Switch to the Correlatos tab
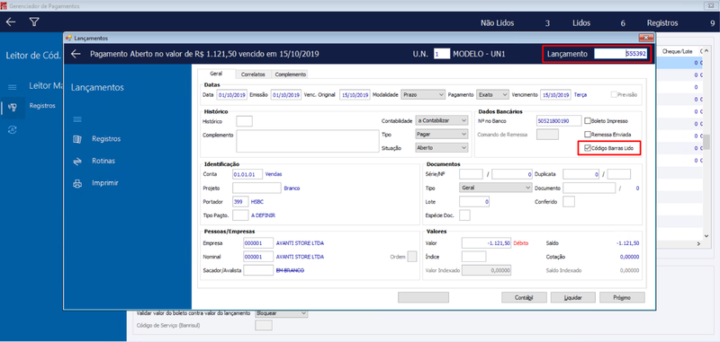This screenshot has height=342, width=720. tap(253, 74)
